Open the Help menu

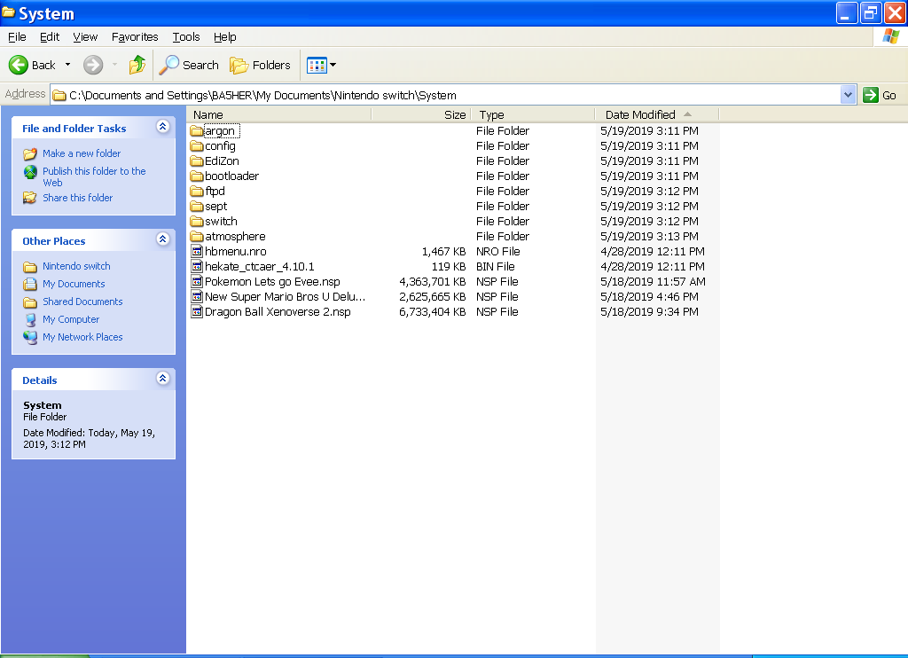(x=224, y=37)
